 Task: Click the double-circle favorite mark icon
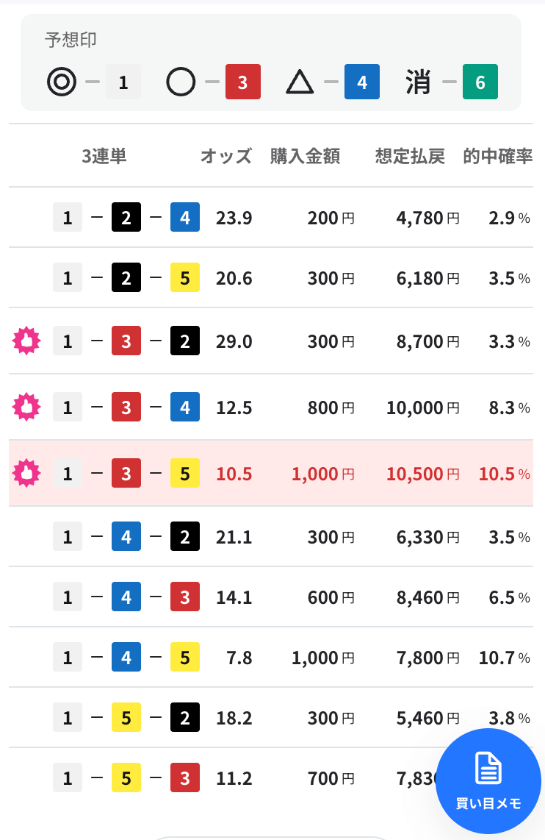pyautogui.click(x=62, y=82)
